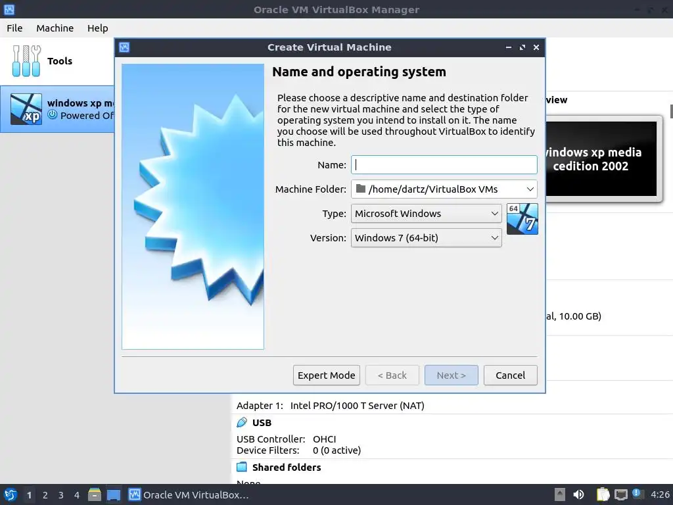This screenshot has width=673, height=505.
Task: Click the Cancel button
Action: [510, 375]
